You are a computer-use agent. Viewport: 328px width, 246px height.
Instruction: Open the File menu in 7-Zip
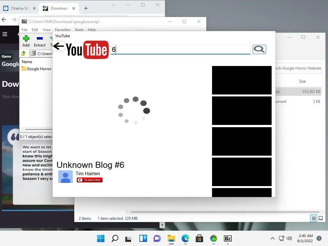click(24, 30)
